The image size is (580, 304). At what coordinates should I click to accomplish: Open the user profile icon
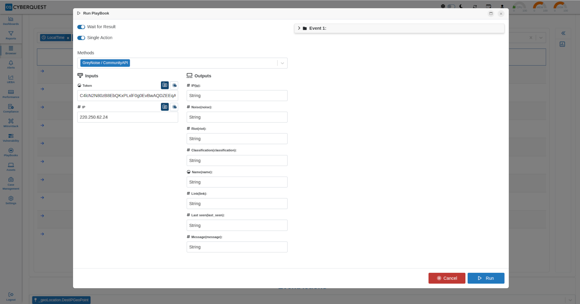pos(502,6)
